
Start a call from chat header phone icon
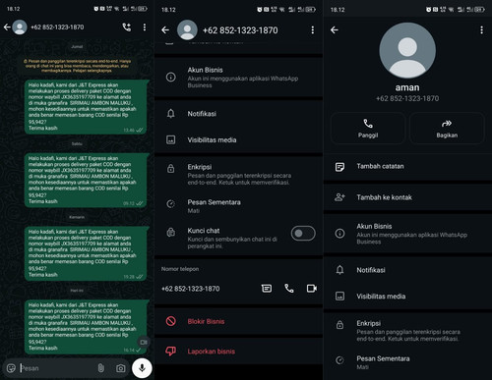[127, 27]
